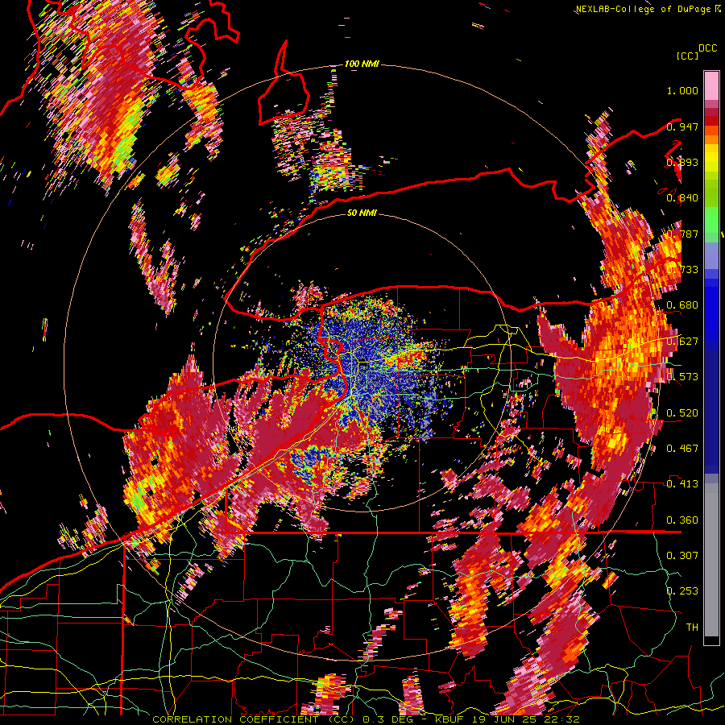Click the 0.467 legend value
The height and width of the screenshot is (725, 725).
click(682, 449)
